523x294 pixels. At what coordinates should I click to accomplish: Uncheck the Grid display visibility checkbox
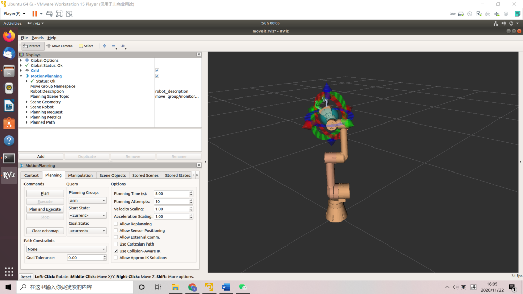(156, 70)
